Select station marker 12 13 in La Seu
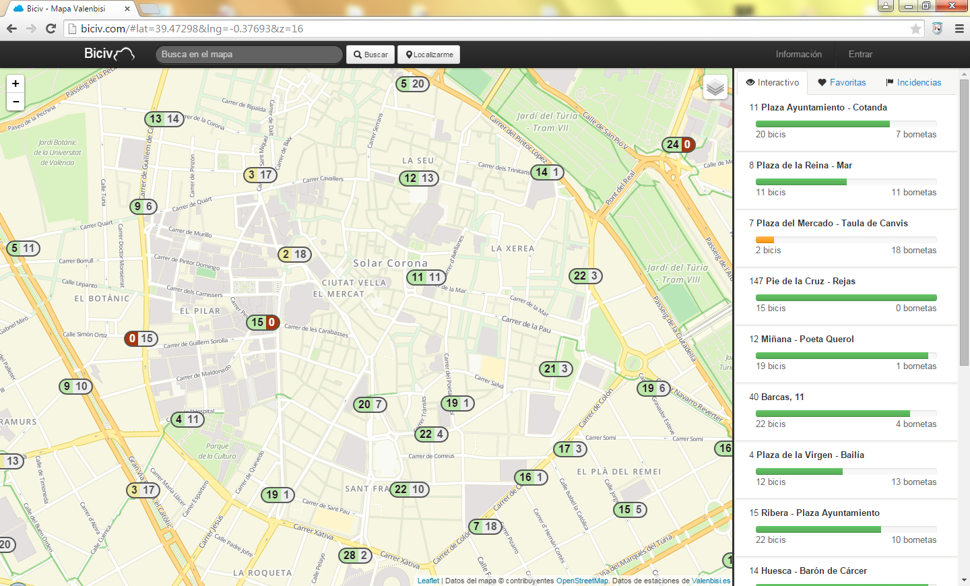 [x=419, y=178]
